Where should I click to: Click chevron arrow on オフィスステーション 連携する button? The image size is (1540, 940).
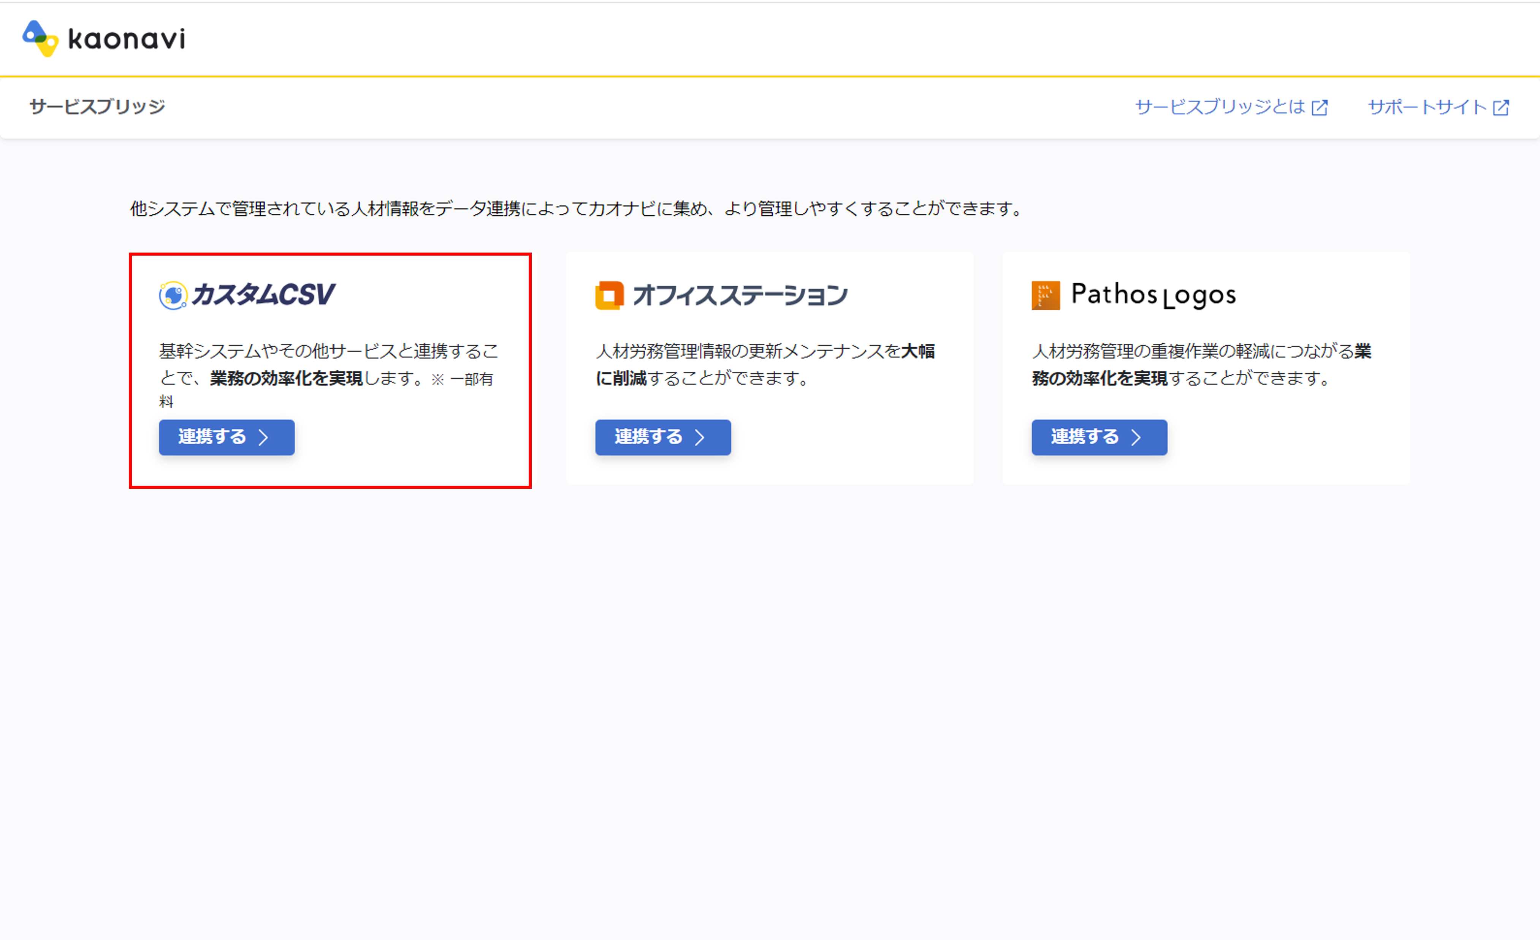coord(699,437)
